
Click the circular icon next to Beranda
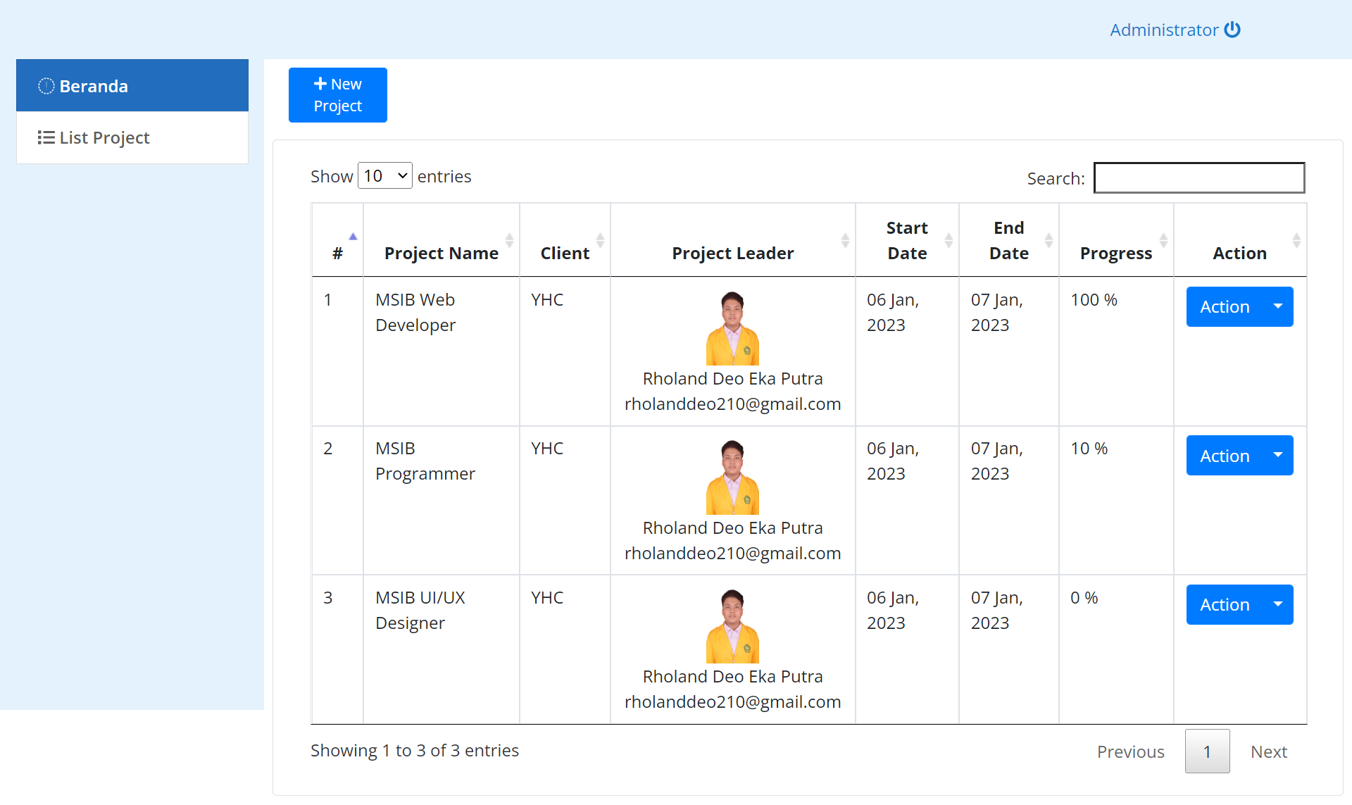[46, 85]
